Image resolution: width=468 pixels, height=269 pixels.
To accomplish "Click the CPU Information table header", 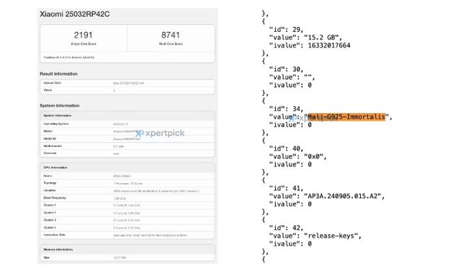I will coord(128,168).
